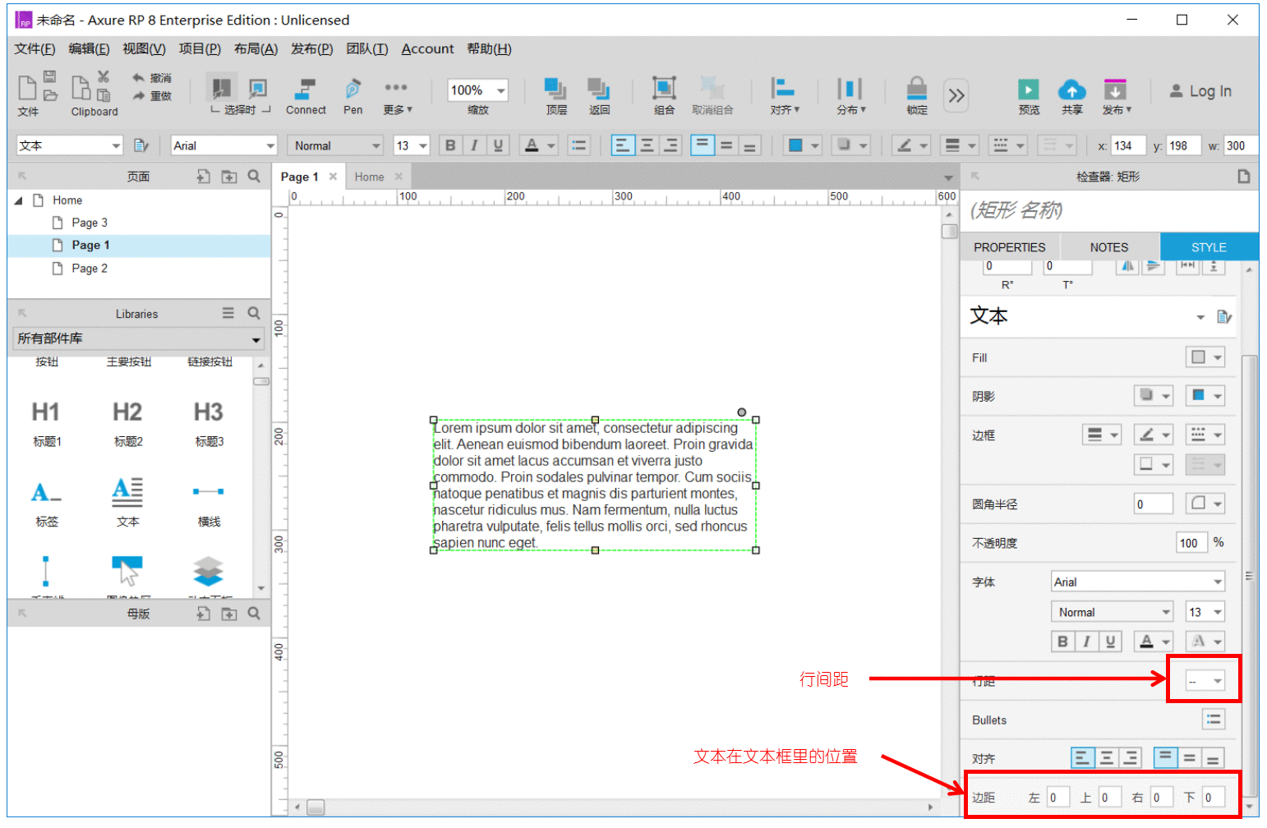
Task: Switch to the Home canvas tab
Action: 370,177
